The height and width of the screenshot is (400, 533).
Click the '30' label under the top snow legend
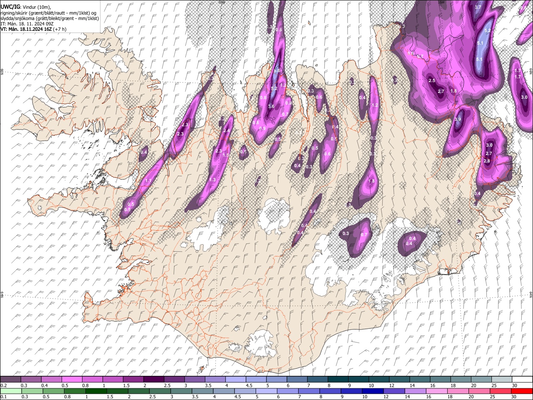(x=515, y=385)
